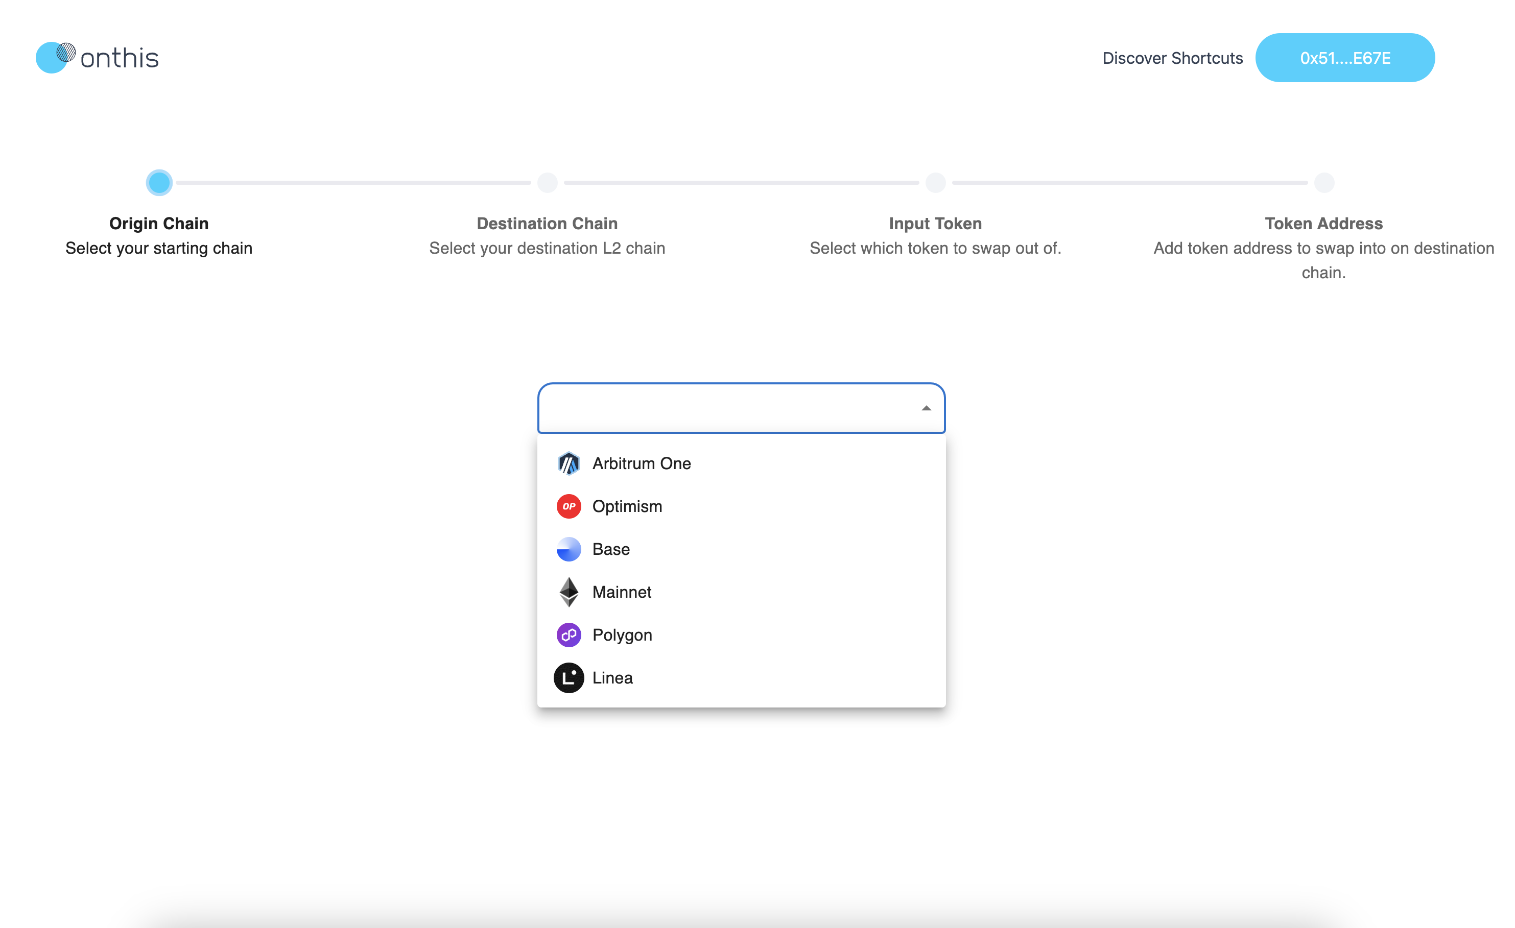Click the Input Token step circle
1515x928 pixels.
click(x=935, y=183)
